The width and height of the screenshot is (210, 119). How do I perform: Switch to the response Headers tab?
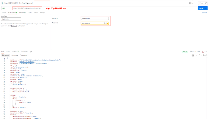pyautogui.click(x=16, y=52)
